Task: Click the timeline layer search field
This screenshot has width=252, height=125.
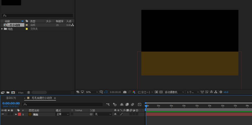Action: [63, 104]
